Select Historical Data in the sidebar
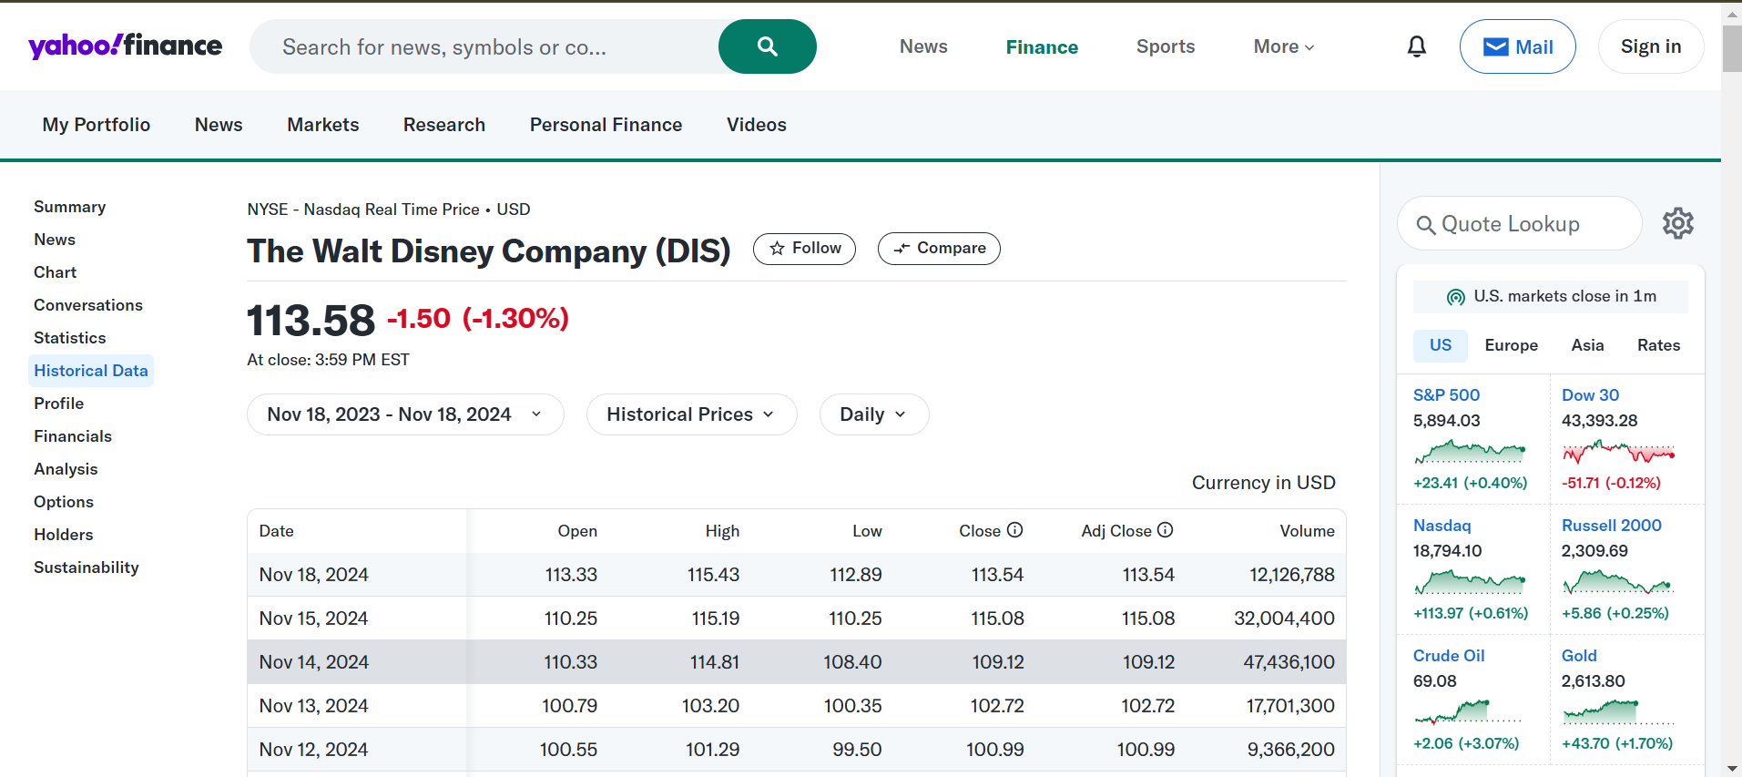 91,371
